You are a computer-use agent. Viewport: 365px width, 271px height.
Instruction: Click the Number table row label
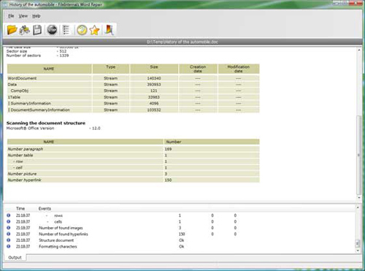click(20, 155)
